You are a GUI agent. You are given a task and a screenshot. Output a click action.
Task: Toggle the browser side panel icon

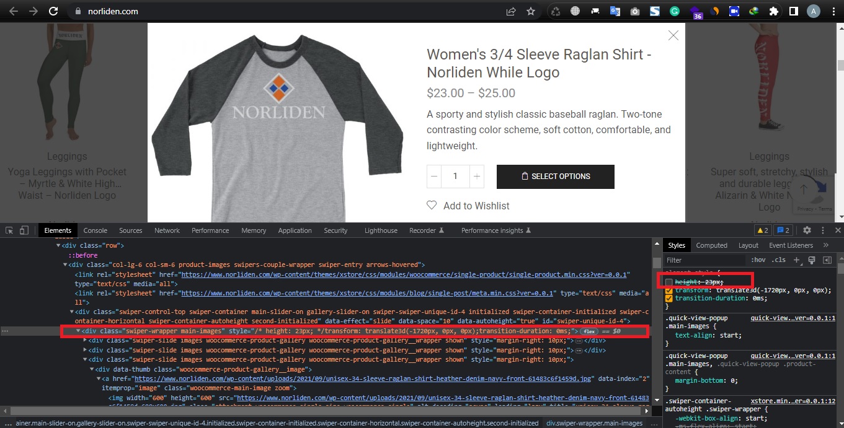(793, 11)
